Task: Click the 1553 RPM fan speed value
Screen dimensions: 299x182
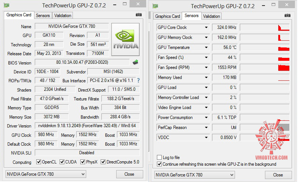Action: click(225, 67)
